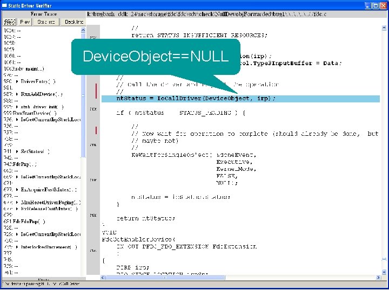The width and height of the screenshot is (389, 291).
Task: Click the Static Driver Verifier title bar icon
Action: point(4,5)
